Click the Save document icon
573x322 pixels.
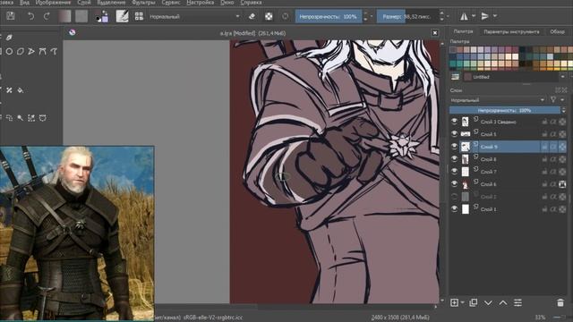(x=11, y=16)
